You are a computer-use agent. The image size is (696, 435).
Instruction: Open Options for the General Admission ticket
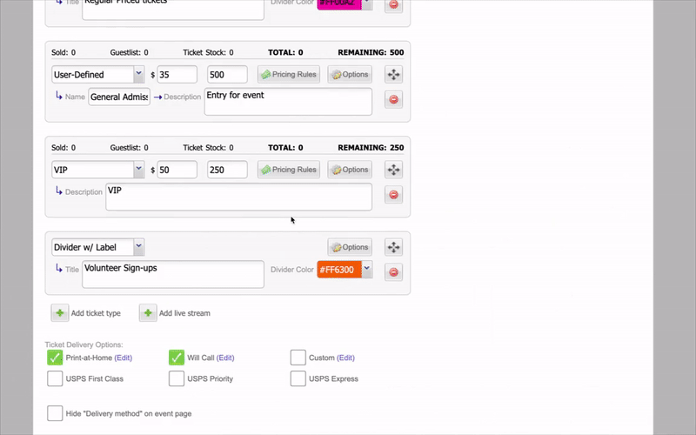[x=350, y=75]
